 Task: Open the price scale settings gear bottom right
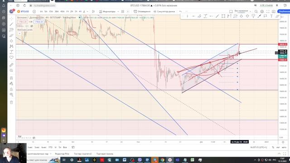pyautogui.click(x=283, y=142)
